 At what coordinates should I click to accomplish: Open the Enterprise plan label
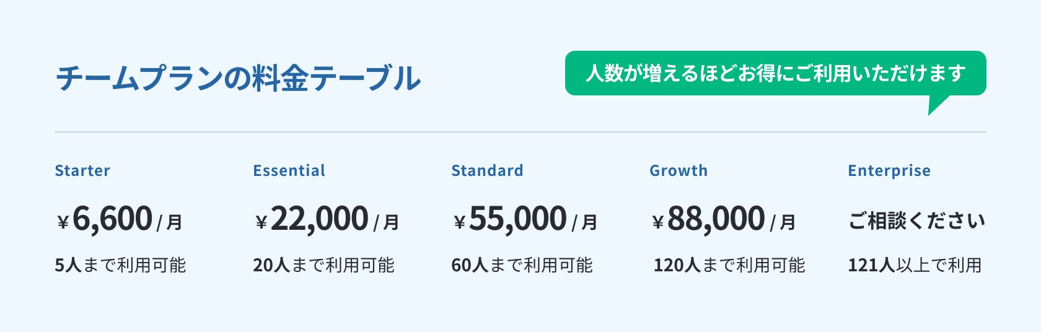tap(889, 171)
